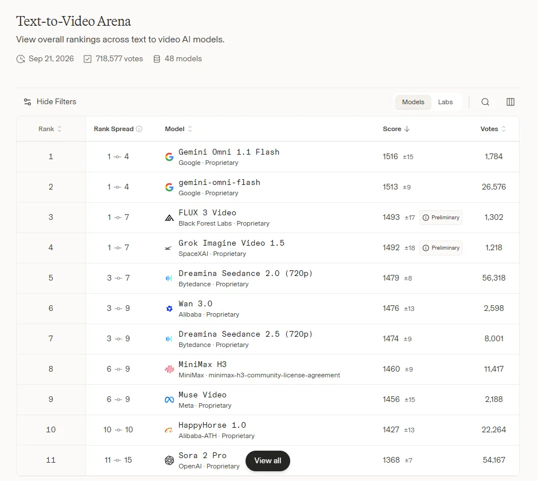Click the OpenAI logo for Sora 2 Pro
The image size is (538, 481).
click(169, 460)
